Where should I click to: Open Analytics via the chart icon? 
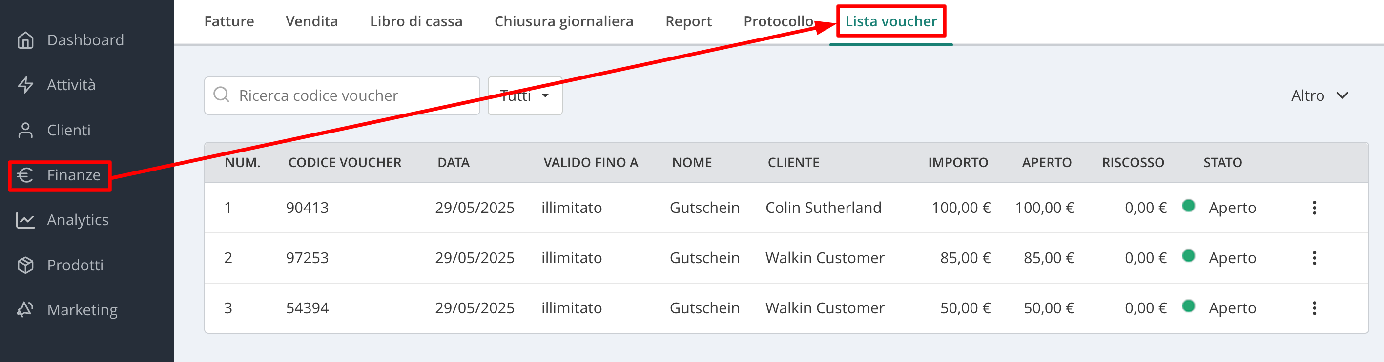(x=25, y=220)
